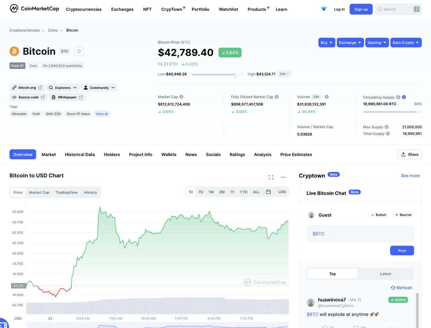
Task: Click huawinova7 profile avatar
Action: tap(311, 302)
